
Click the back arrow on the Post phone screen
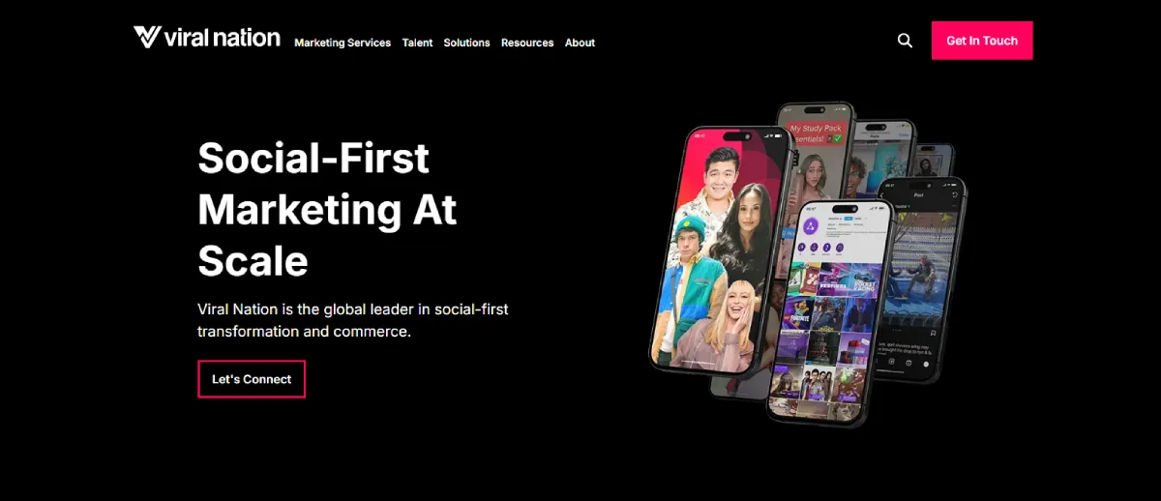tap(881, 196)
